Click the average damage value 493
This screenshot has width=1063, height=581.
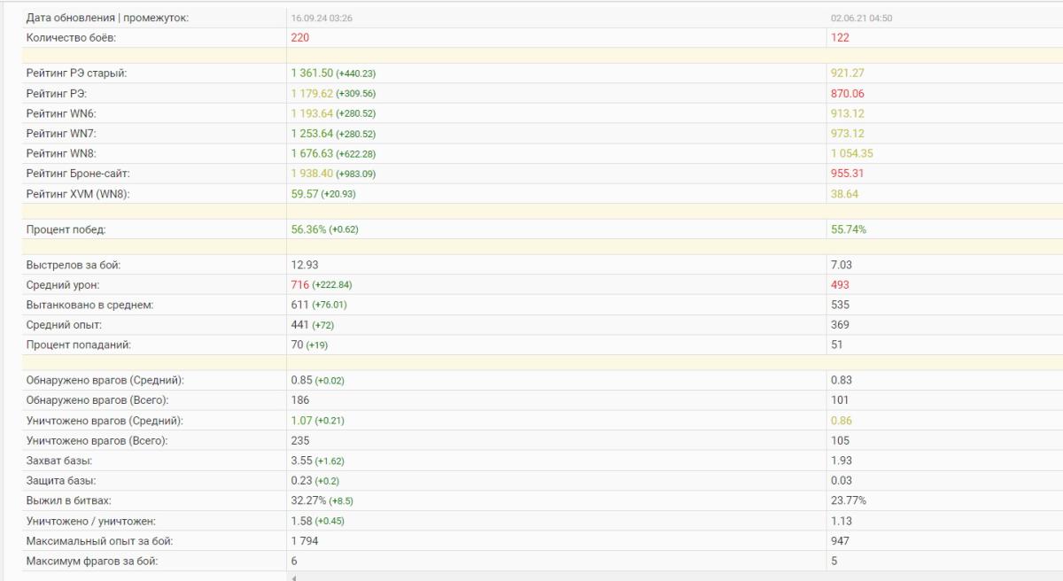(840, 284)
